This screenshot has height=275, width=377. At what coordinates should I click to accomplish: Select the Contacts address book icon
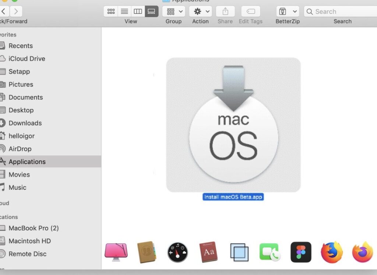tap(147, 252)
